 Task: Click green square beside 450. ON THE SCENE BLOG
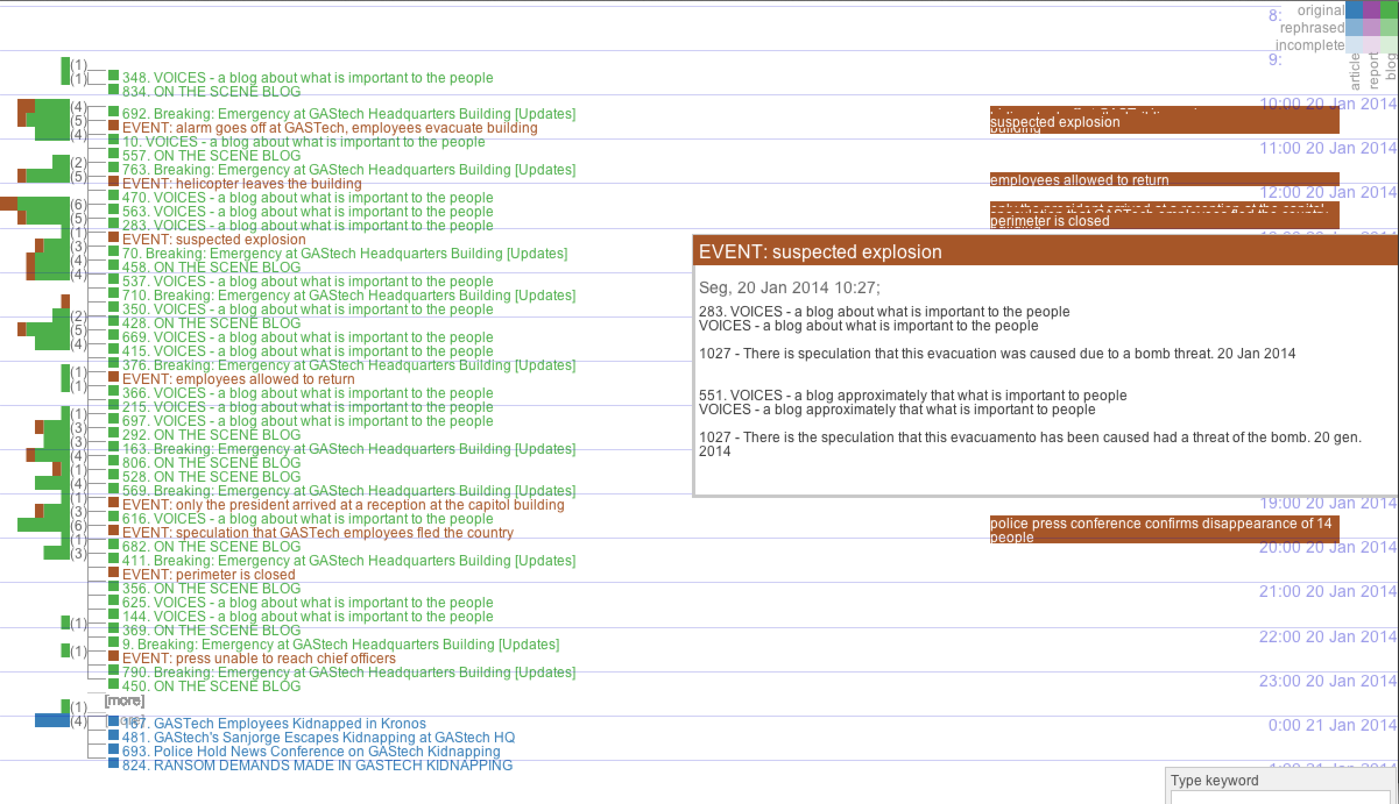pos(114,684)
